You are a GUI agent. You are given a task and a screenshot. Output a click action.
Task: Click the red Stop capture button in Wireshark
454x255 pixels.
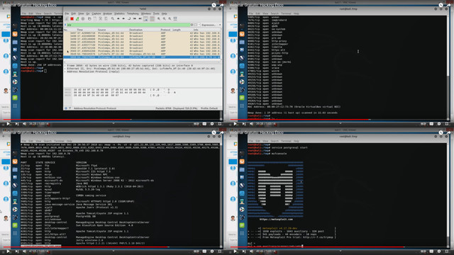pyautogui.click(x=72, y=18)
